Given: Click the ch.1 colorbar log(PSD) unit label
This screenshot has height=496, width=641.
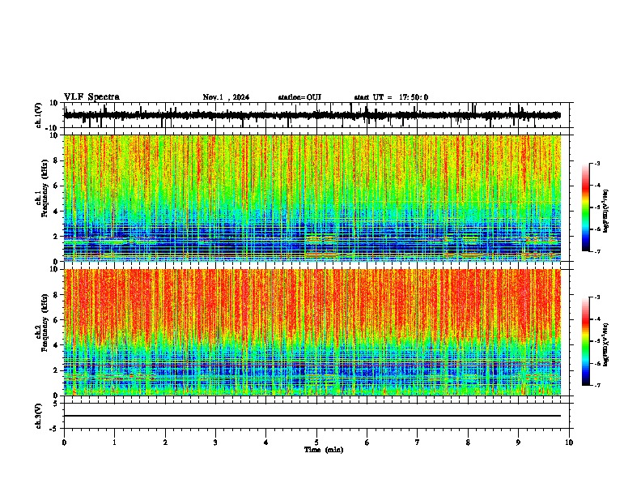Looking at the screenshot, I should 606,212.
